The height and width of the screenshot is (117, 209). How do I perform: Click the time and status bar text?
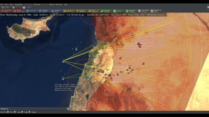83,15
